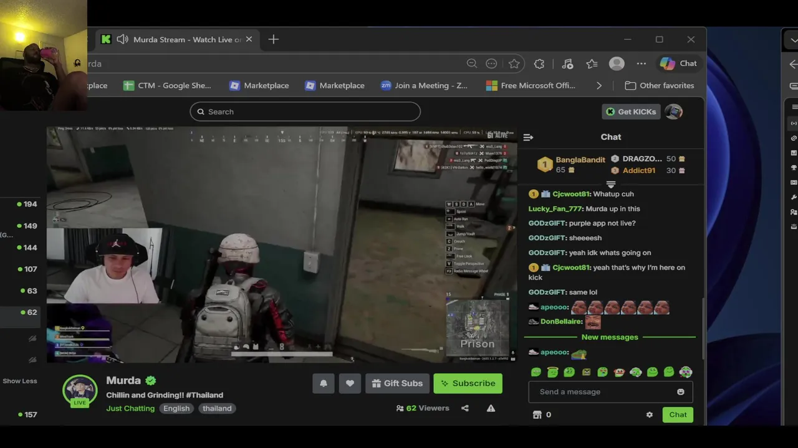Click username Lucky_Fan_777 in chat
This screenshot has width=798, height=448.
pyautogui.click(x=555, y=209)
